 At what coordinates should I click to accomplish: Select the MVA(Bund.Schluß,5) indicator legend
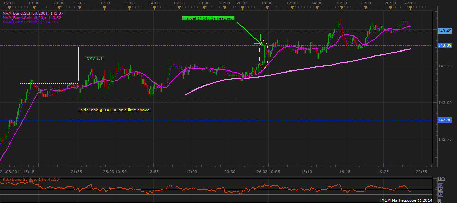pyautogui.click(x=30, y=22)
